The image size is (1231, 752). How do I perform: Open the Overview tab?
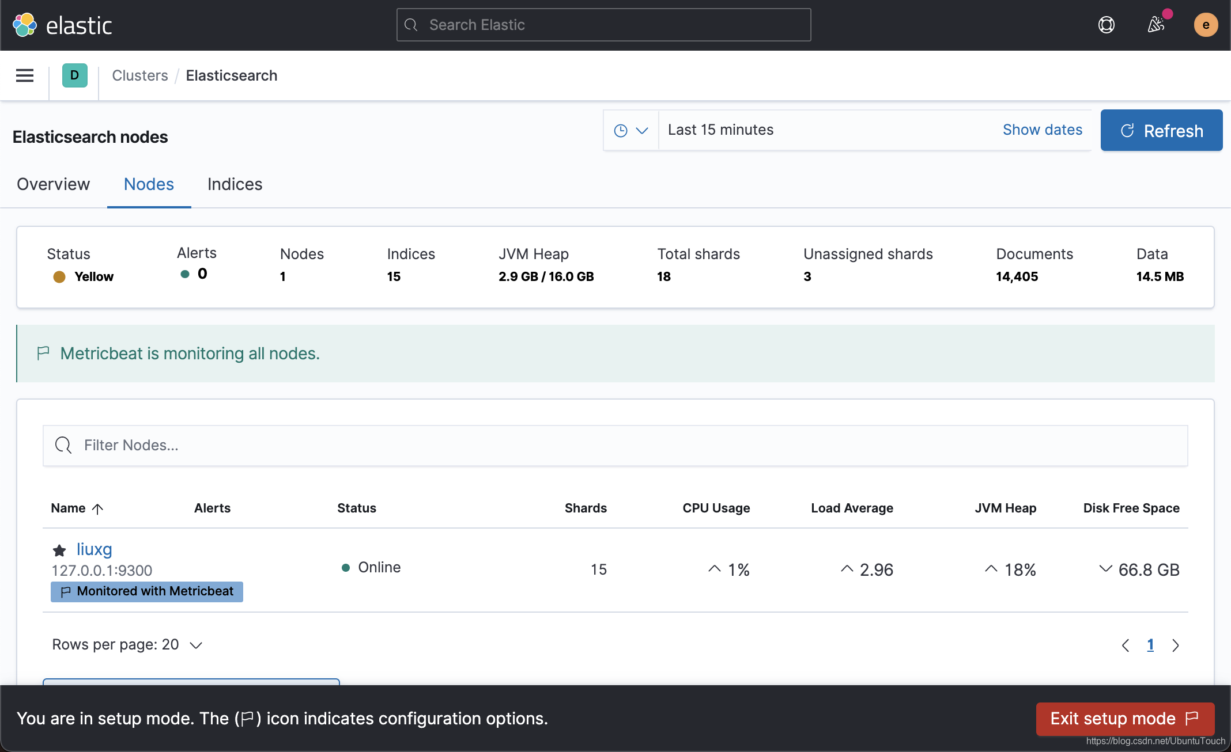(53, 184)
